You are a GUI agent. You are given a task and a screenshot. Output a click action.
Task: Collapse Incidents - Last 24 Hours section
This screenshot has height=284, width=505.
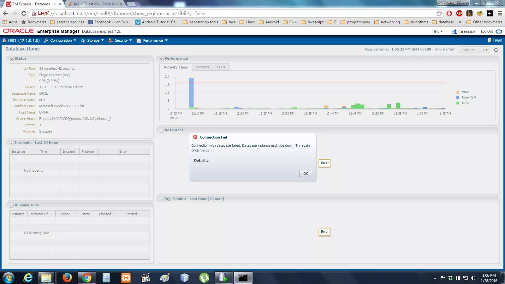11,143
